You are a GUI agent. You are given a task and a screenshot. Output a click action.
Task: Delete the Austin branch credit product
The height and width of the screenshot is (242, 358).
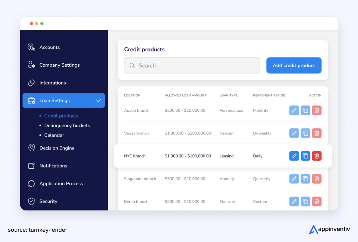point(317,110)
